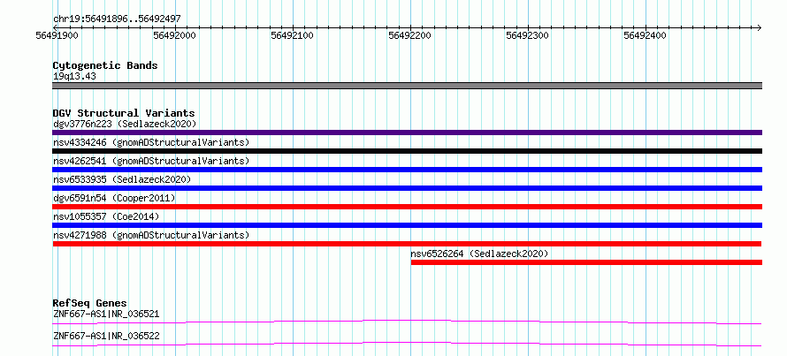Click ruler position 56491900
The width and height of the screenshot is (787, 356).
click(57, 35)
